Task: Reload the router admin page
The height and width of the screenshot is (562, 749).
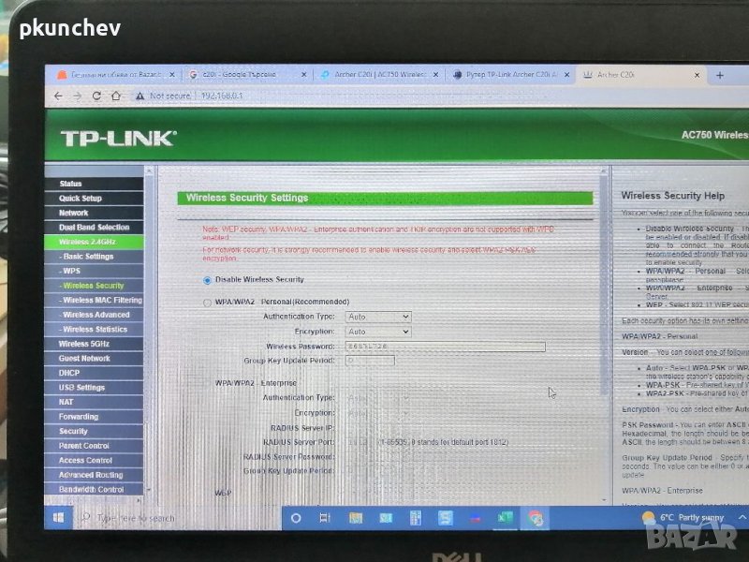Action: 97,96
